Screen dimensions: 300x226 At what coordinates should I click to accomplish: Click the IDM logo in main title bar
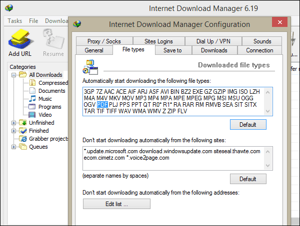(x=9, y=7)
